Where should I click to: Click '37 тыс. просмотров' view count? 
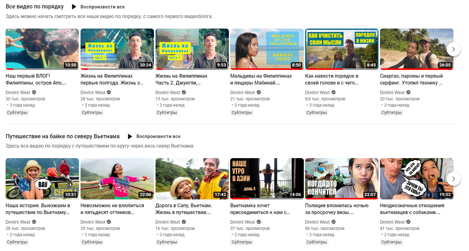click(250, 228)
